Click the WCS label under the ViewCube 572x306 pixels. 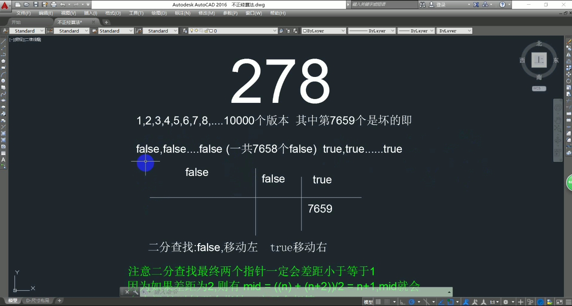(x=538, y=88)
